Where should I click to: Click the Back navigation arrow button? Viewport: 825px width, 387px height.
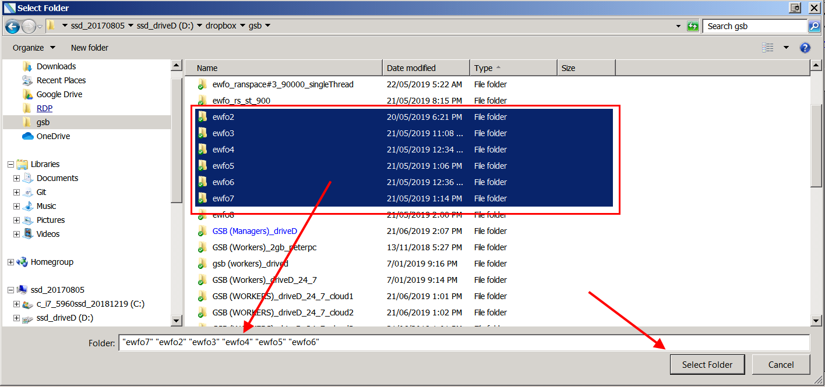click(13, 26)
